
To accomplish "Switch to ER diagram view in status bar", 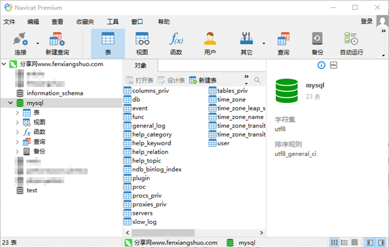I will tap(354, 242).
